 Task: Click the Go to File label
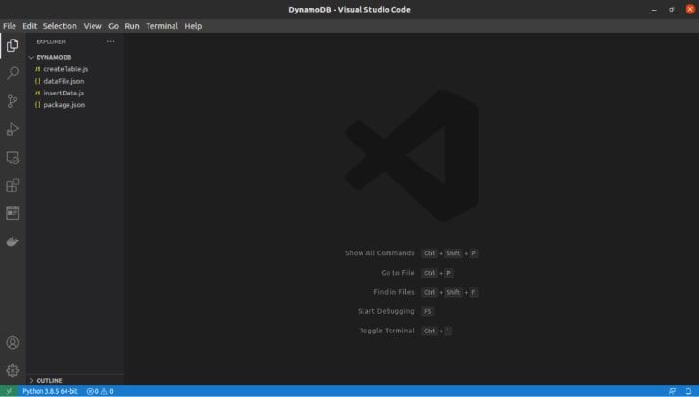point(397,273)
